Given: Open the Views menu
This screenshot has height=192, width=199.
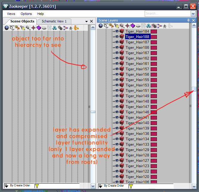Looking at the screenshot, I should coord(11,14).
